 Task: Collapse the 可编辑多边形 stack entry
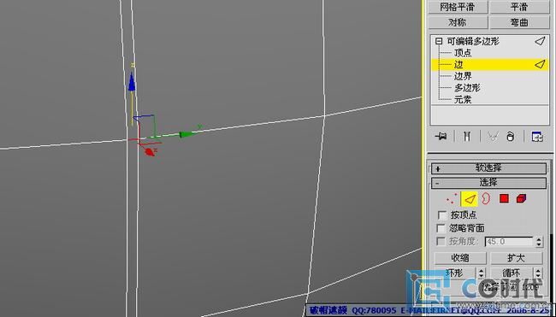click(439, 41)
